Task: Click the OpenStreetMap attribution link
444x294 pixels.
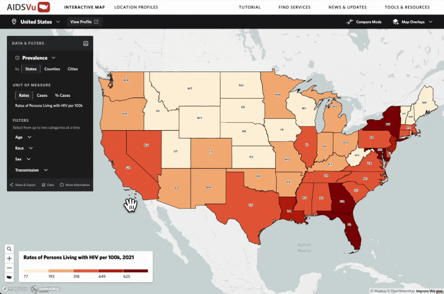Action: 402,291
